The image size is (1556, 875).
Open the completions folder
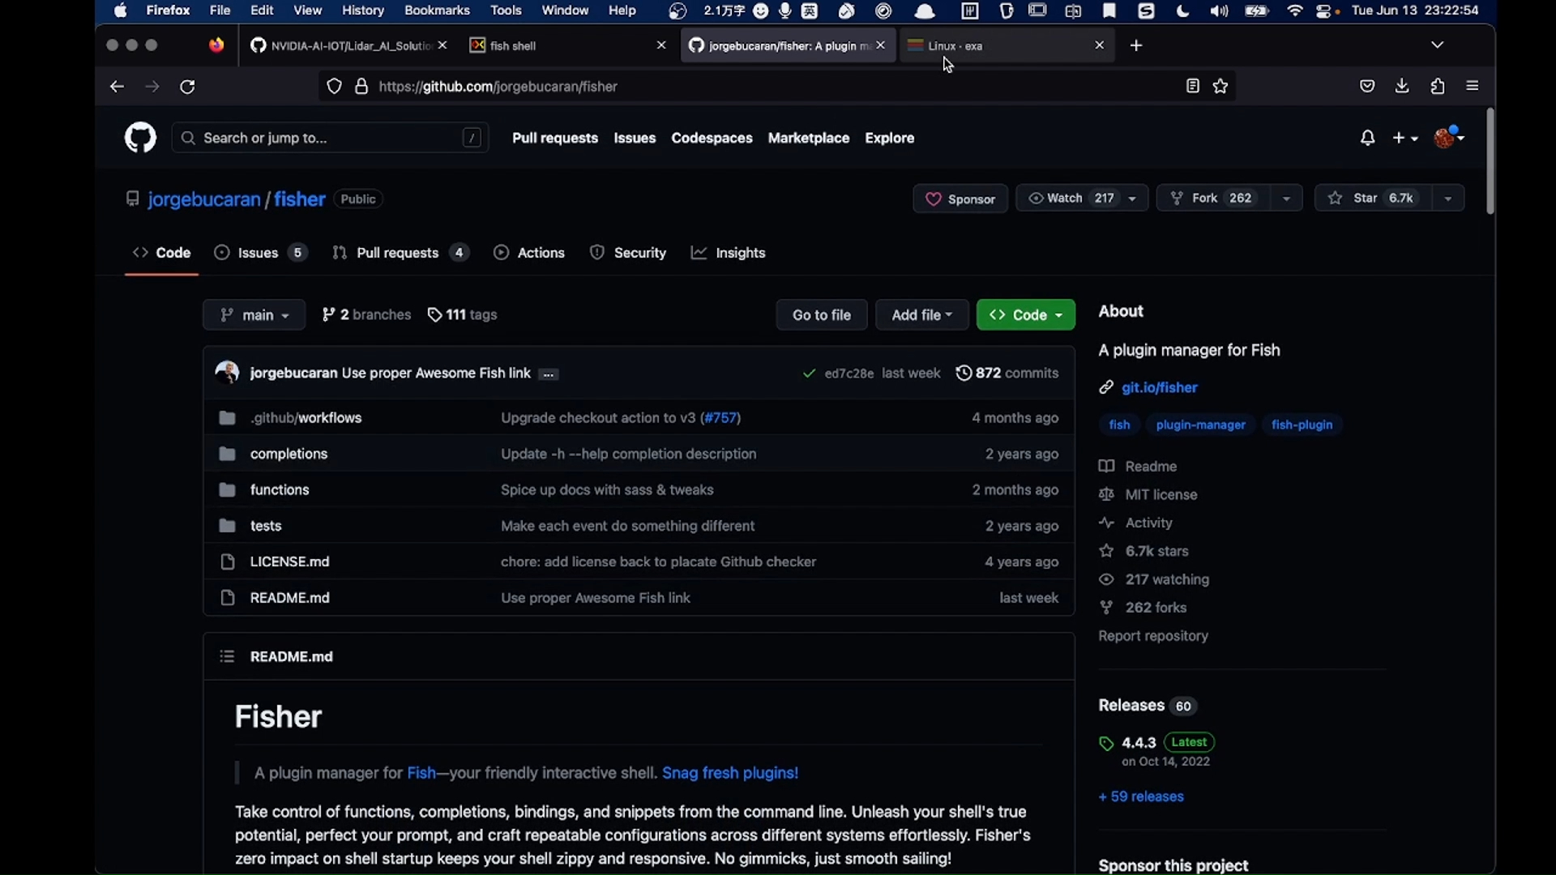[x=289, y=454]
